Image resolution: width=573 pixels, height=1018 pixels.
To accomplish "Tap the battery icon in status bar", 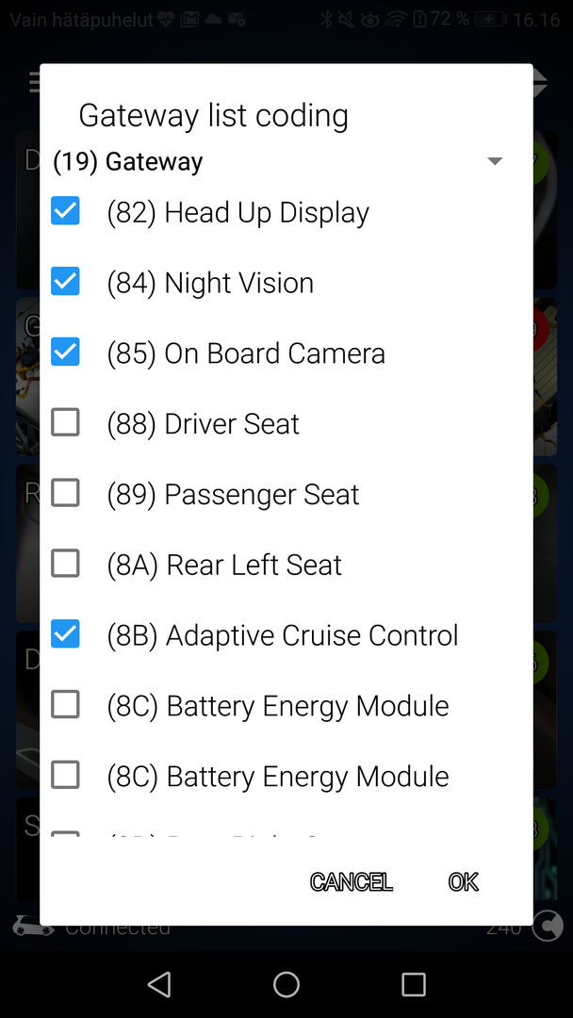I will click(490, 20).
